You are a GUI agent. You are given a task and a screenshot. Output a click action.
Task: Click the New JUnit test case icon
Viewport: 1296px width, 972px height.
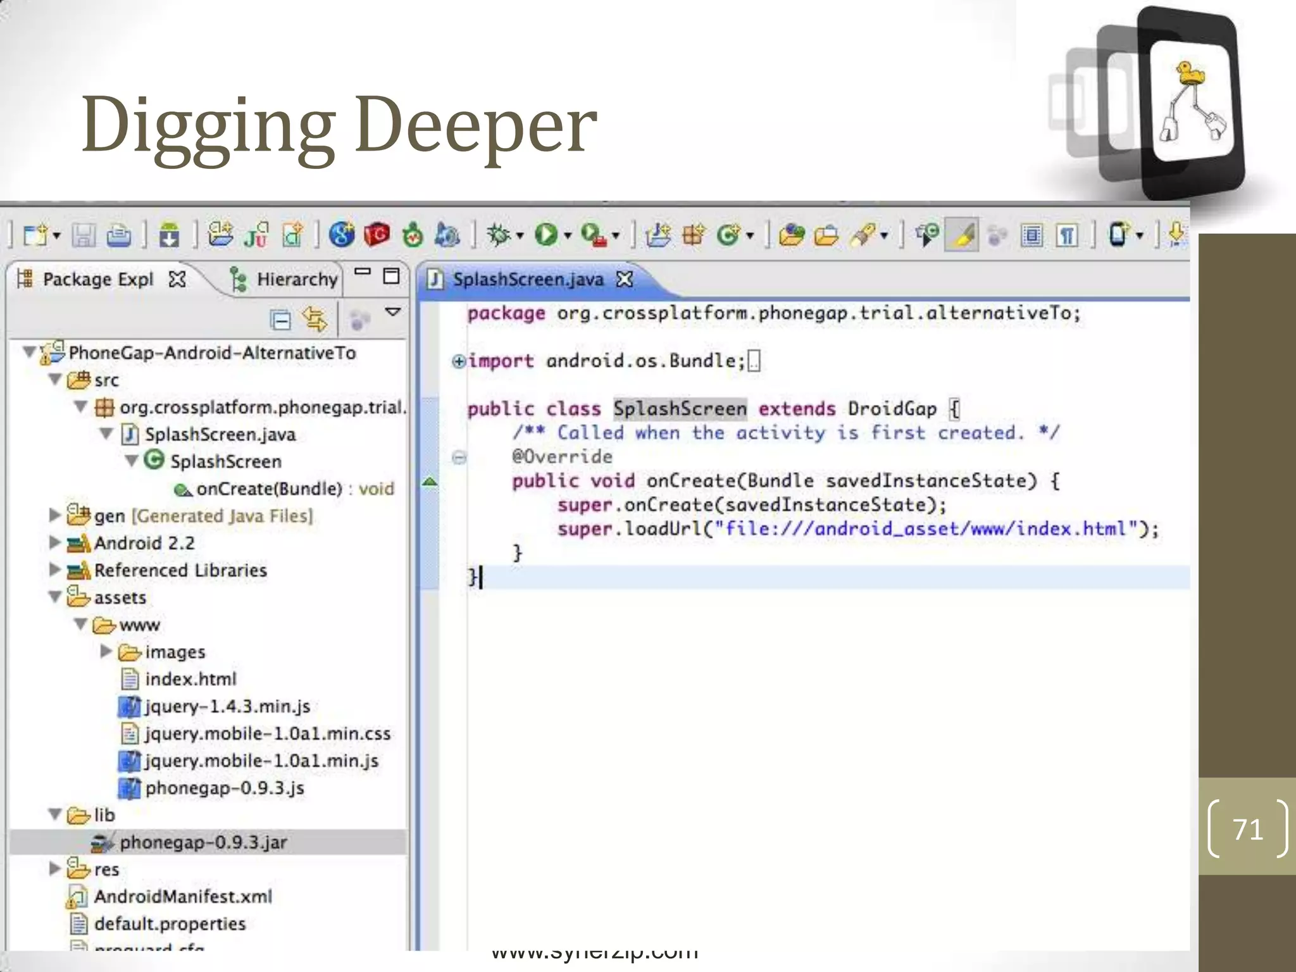pyautogui.click(x=256, y=236)
